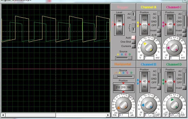This screenshot has height=119, width=188.
Task: Click the waveform scrollbar left arrow
Action: [x=3, y=115]
